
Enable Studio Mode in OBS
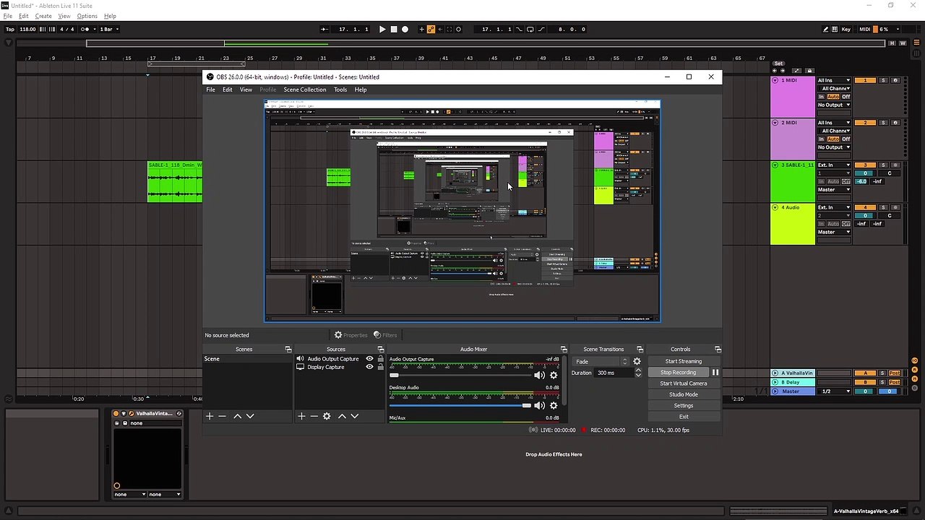(684, 394)
